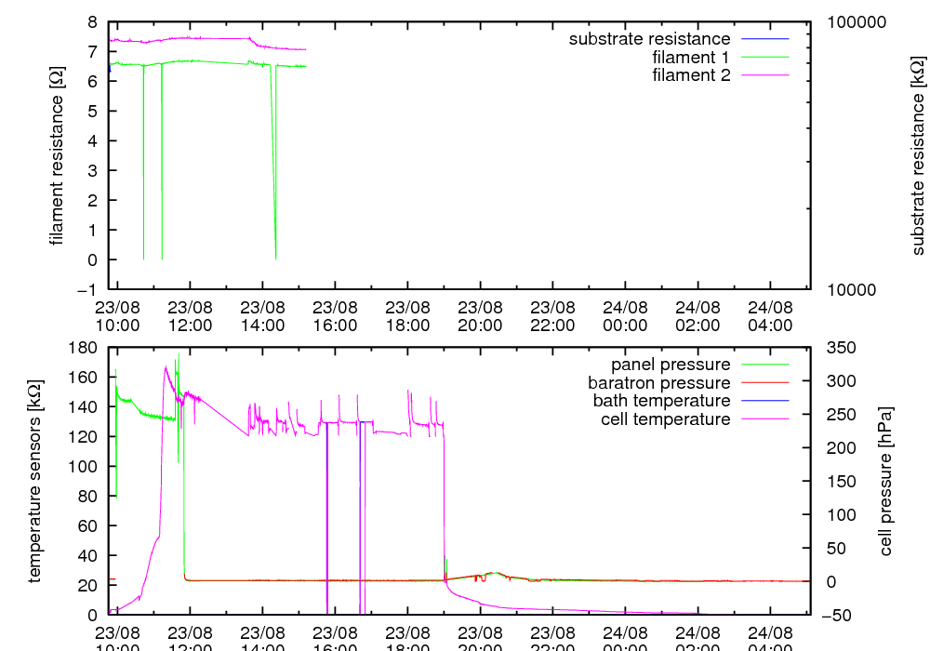
Task: Click the 'cell pressure [hPa]' axis title
Action: [884, 481]
